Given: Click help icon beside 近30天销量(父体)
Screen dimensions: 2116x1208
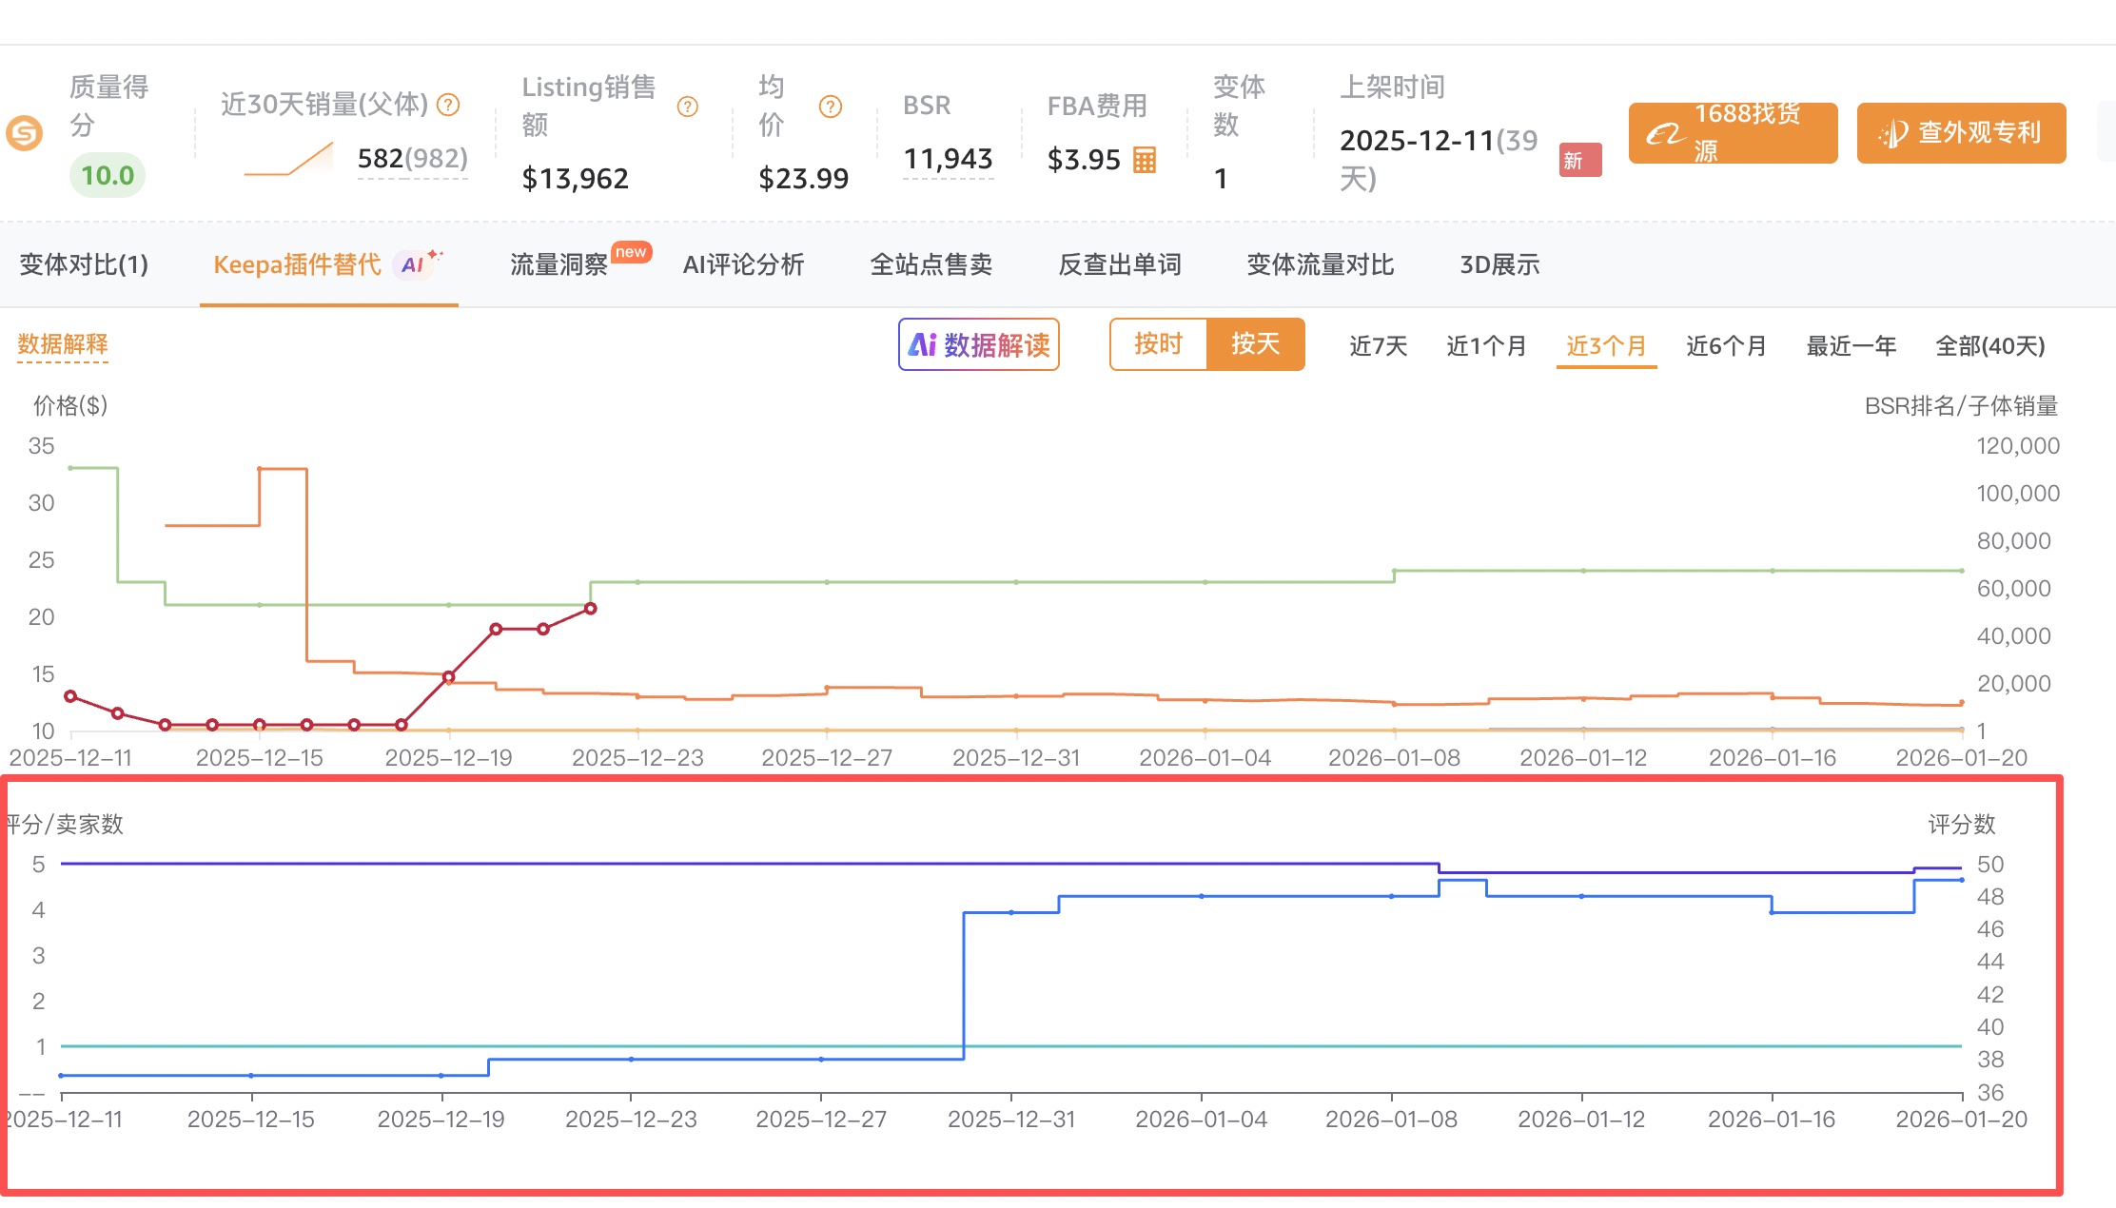Looking at the screenshot, I should pyautogui.click(x=448, y=105).
